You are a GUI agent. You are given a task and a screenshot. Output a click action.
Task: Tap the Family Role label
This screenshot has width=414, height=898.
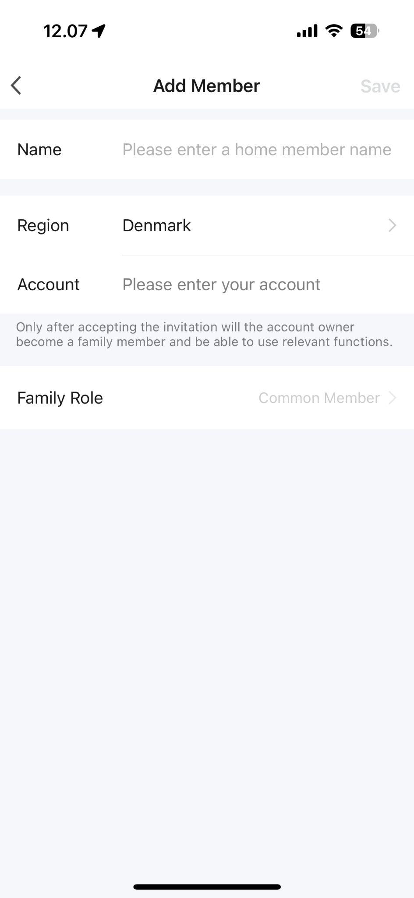60,398
